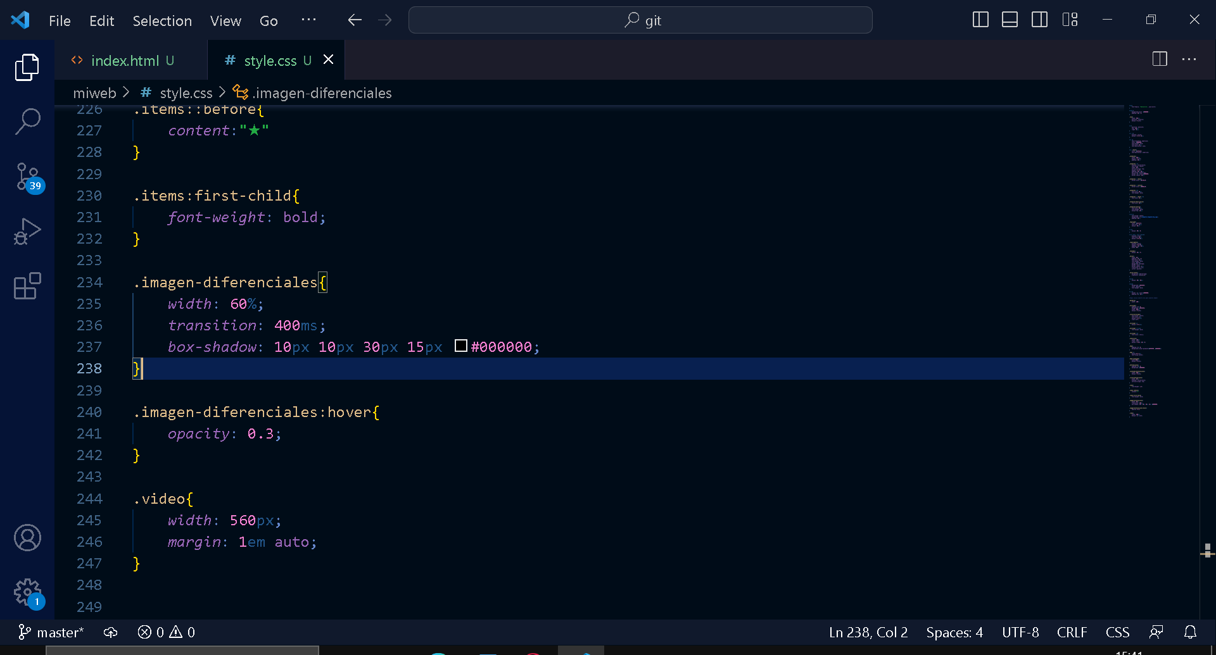Click the ".imagen-diferenciales:hover{" selector
Viewport: 1216px width, 655px height.
coord(256,412)
